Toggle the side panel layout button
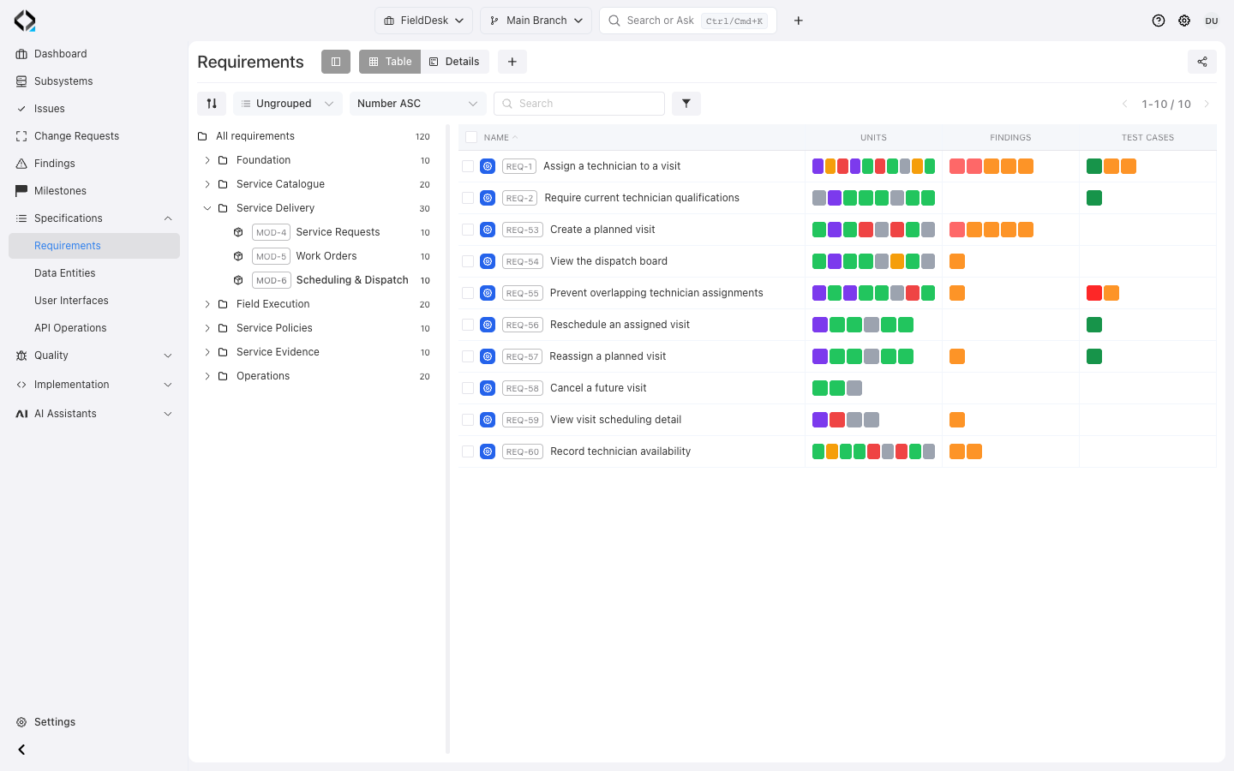 [336, 62]
